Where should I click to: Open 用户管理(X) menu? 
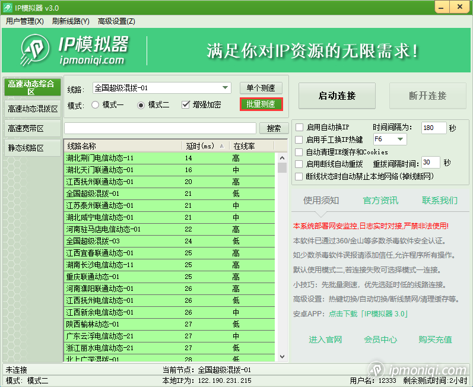coord(25,21)
